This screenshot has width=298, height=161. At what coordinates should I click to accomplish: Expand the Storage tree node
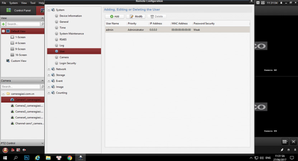click(x=49, y=75)
